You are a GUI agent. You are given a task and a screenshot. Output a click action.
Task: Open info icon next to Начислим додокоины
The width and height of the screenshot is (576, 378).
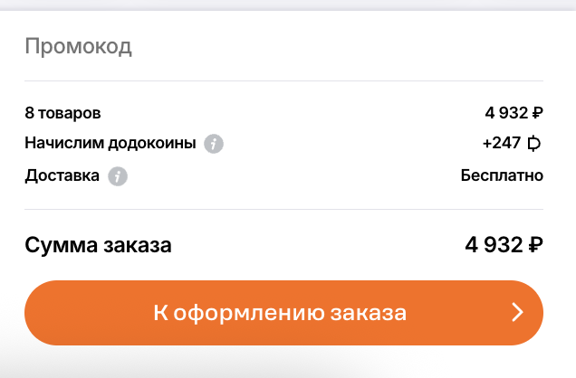point(214,144)
